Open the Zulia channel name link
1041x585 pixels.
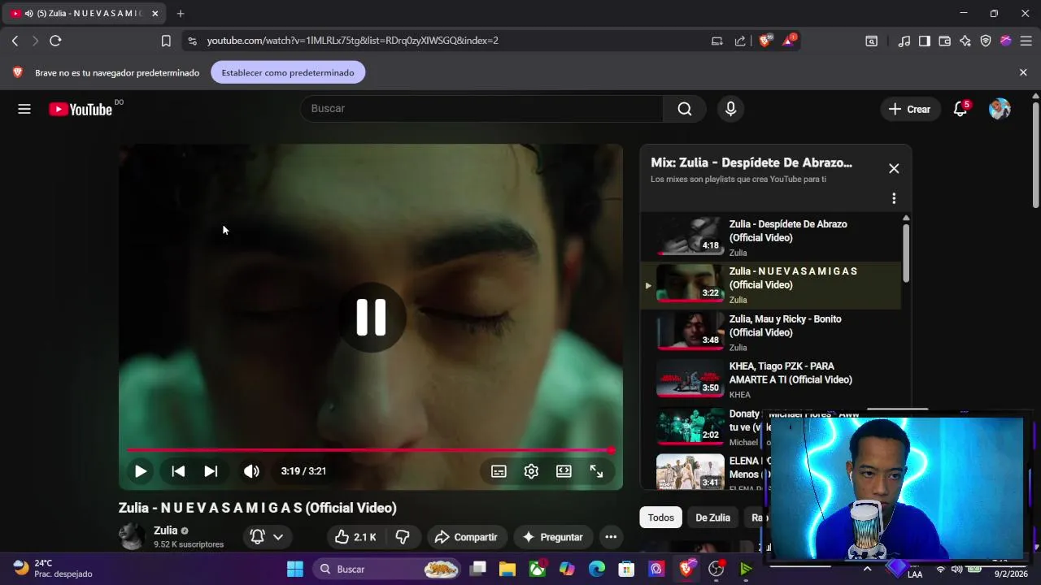(165, 531)
